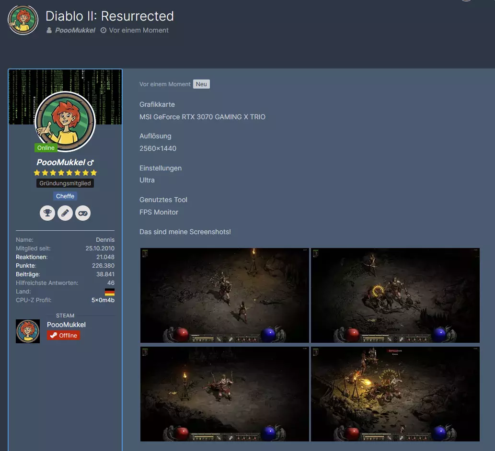Click the STEAM section heading

pos(65,316)
